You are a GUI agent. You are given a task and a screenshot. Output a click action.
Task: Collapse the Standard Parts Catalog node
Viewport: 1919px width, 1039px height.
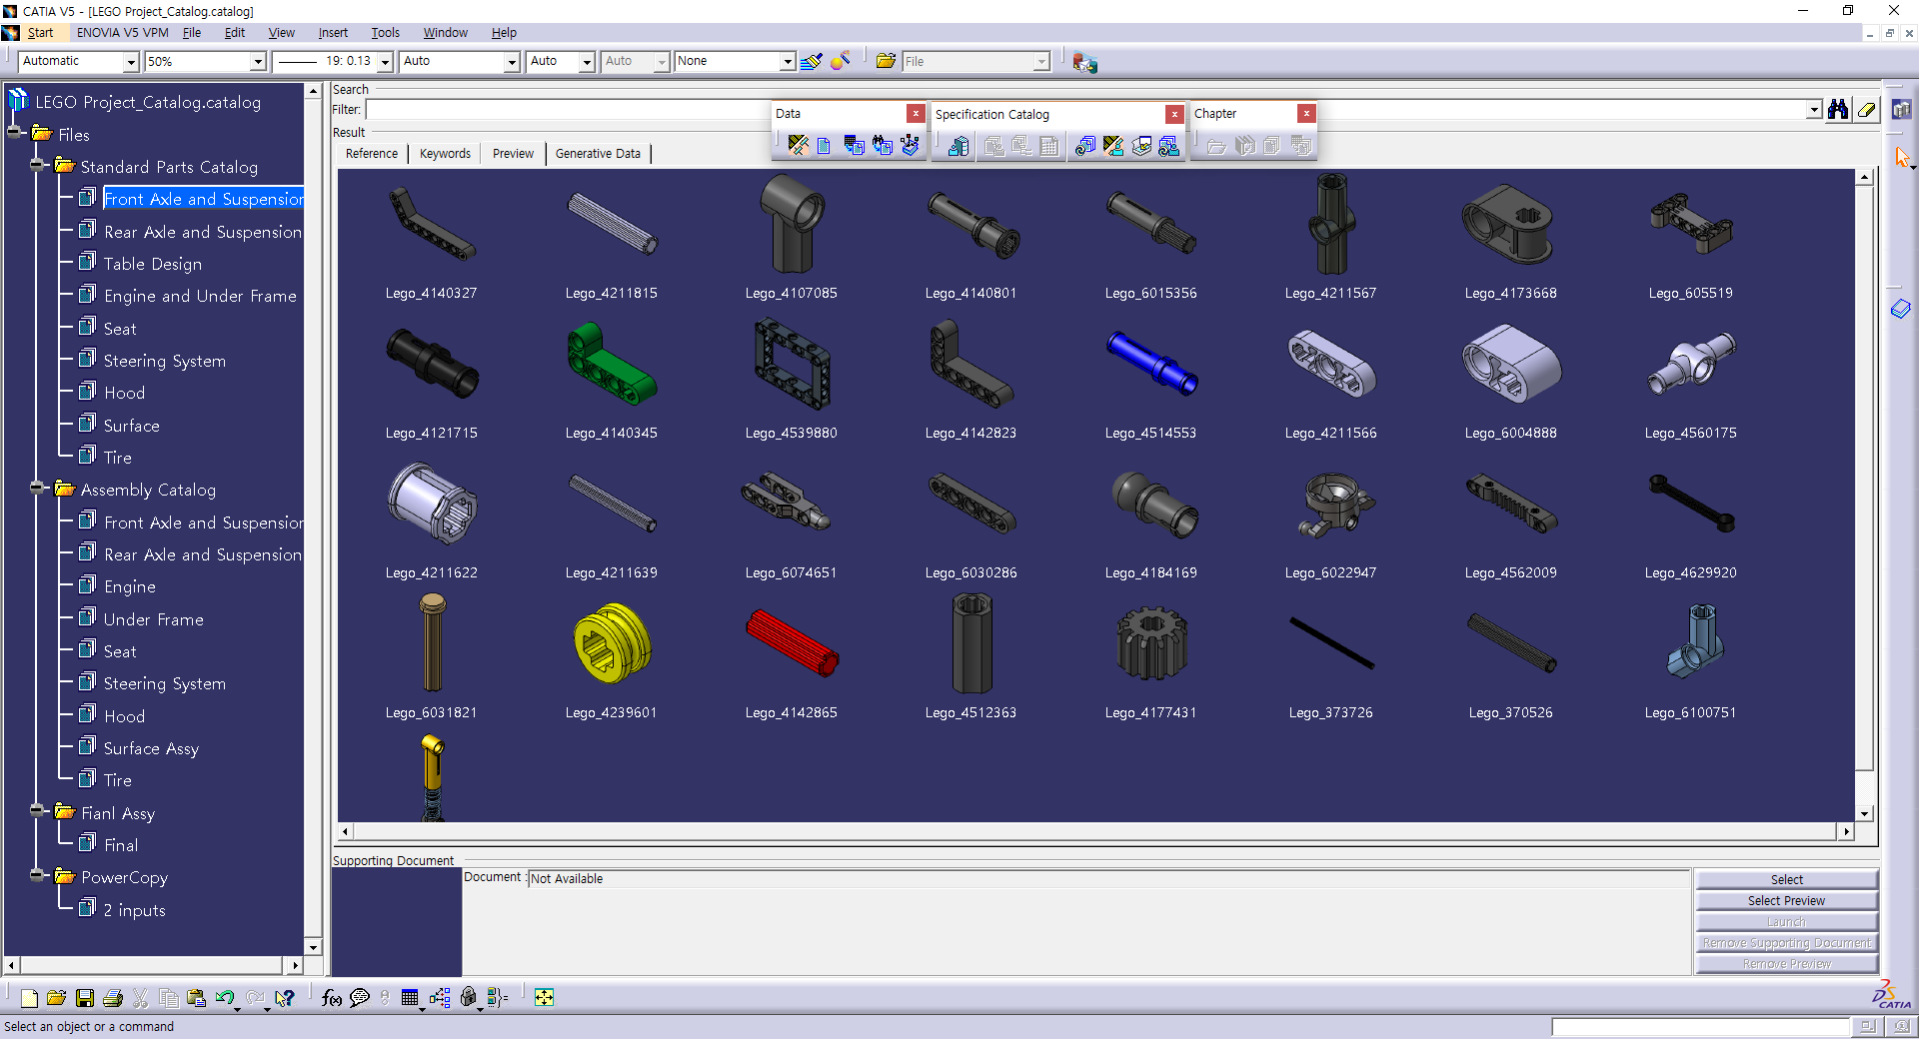(x=38, y=166)
